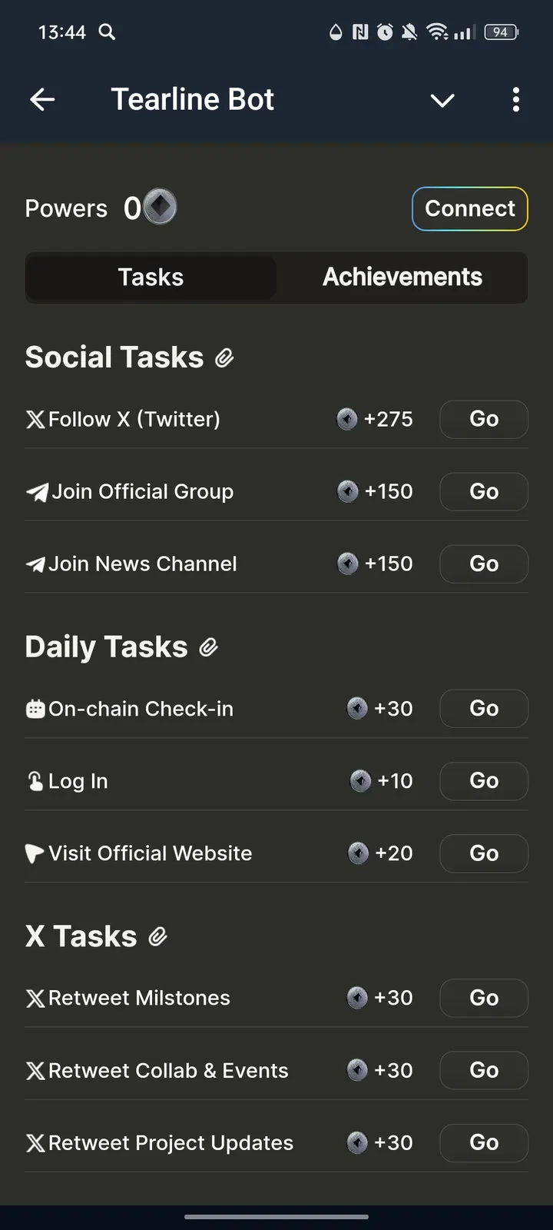Click the paperclip icon next to Social Tasks
Viewport: 553px width, 1230px height.
pos(224,357)
